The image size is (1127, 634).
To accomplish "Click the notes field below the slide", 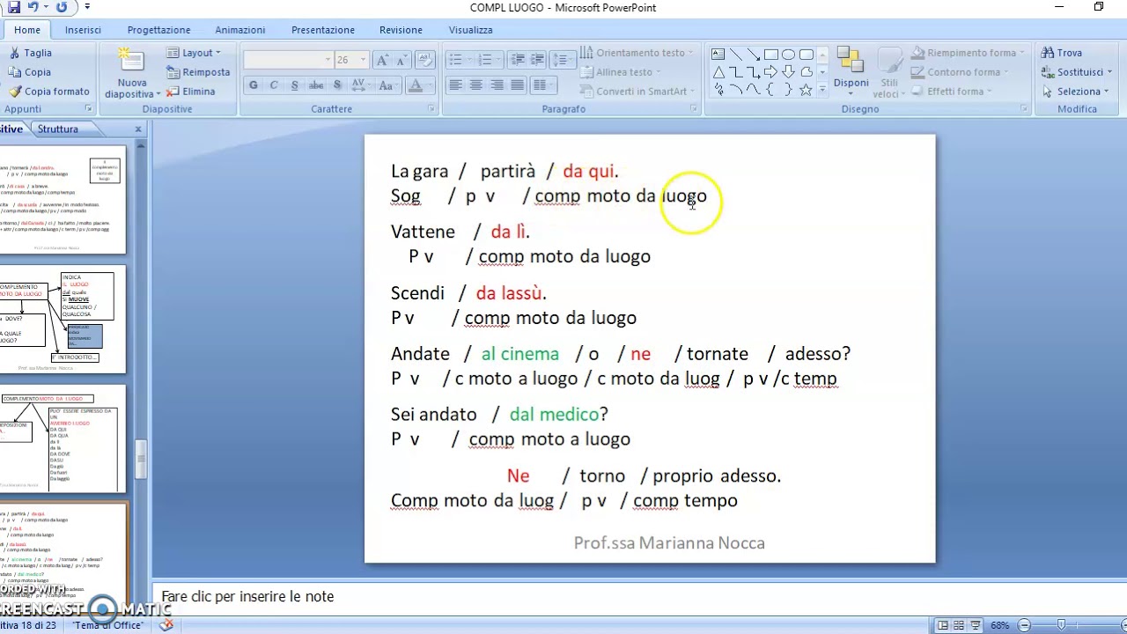I will [639, 597].
